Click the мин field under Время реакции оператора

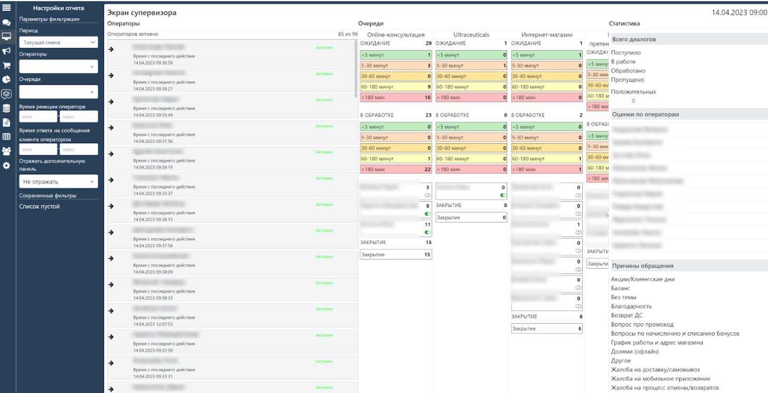click(37, 116)
